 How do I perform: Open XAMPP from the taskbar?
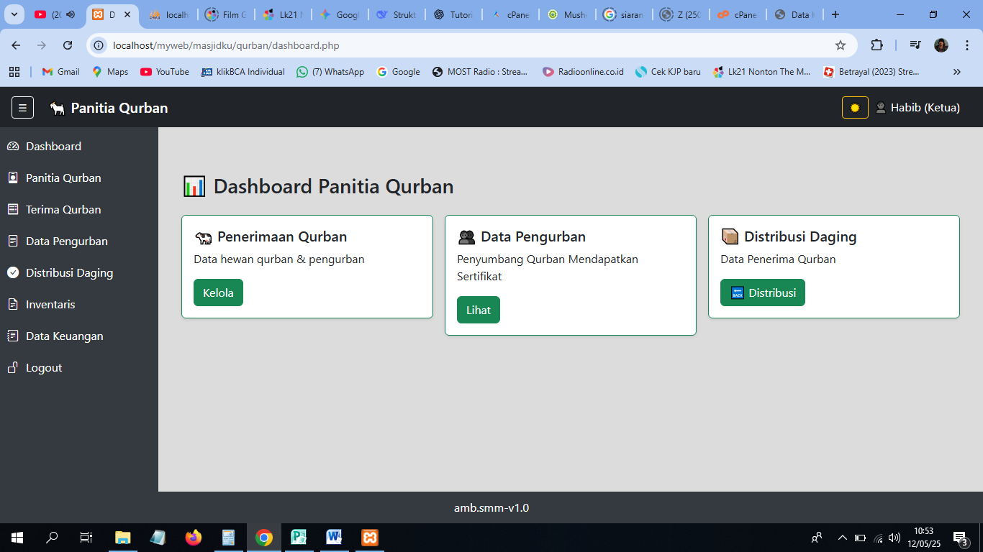click(x=369, y=537)
